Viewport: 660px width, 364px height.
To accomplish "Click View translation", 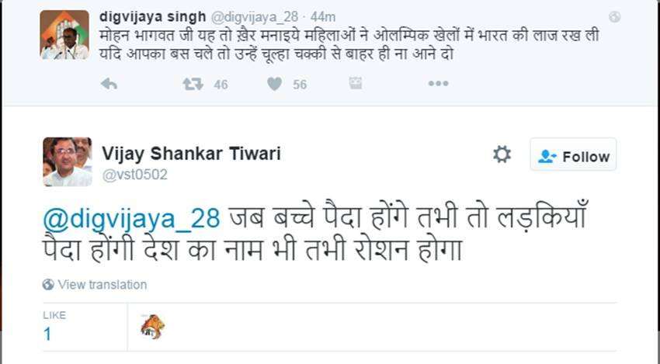I will (102, 285).
